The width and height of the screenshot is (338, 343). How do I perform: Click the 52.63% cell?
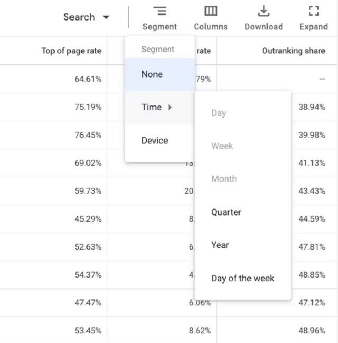click(x=88, y=247)
